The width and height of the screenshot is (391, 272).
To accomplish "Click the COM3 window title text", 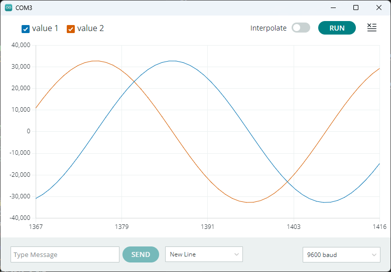I will [x=25, y=8].
